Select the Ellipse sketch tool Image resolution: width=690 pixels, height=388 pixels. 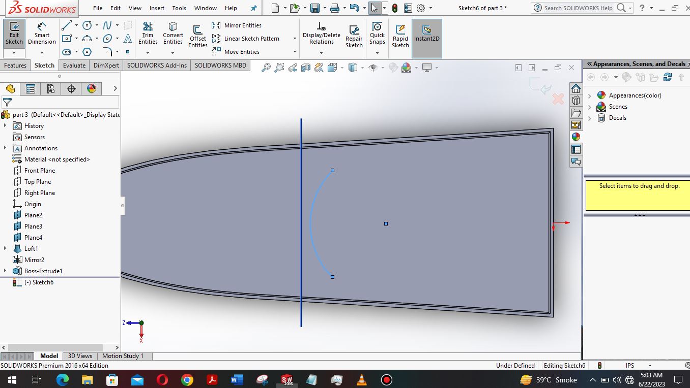pyautogui.click(x=107, y=39)
